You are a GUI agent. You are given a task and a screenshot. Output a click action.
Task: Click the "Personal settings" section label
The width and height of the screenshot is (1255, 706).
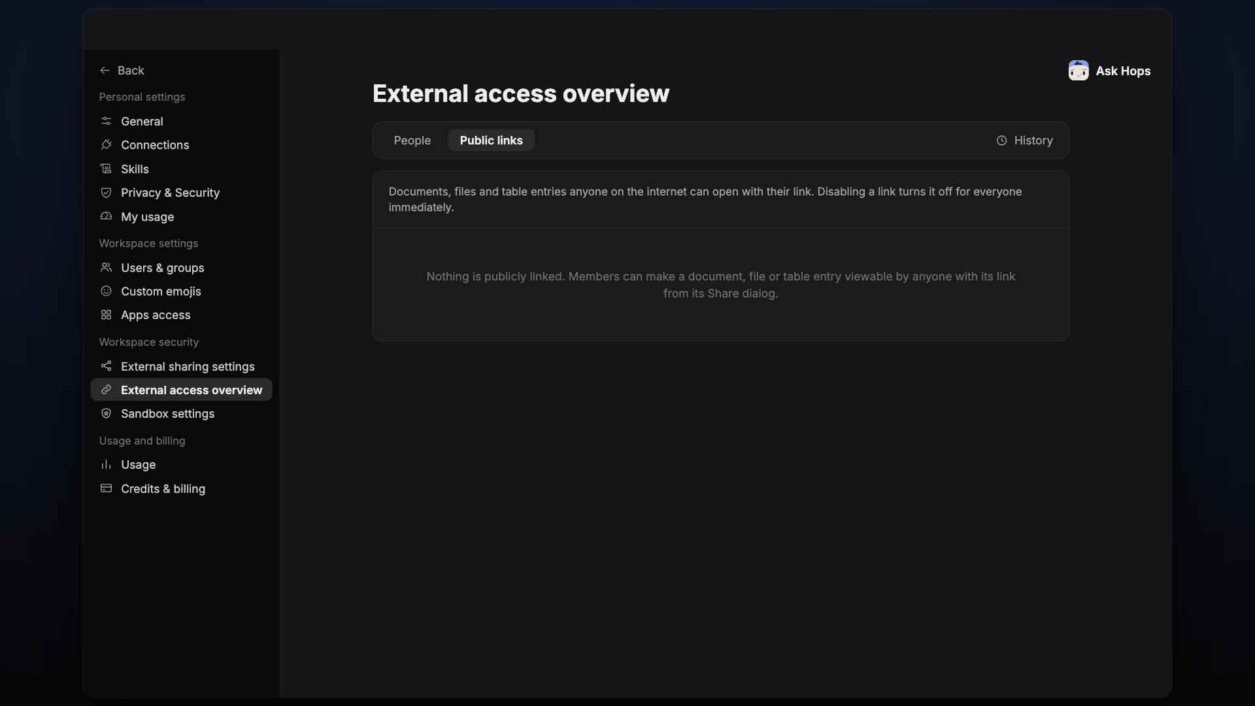pyautogui.click(x=142, y=97)
